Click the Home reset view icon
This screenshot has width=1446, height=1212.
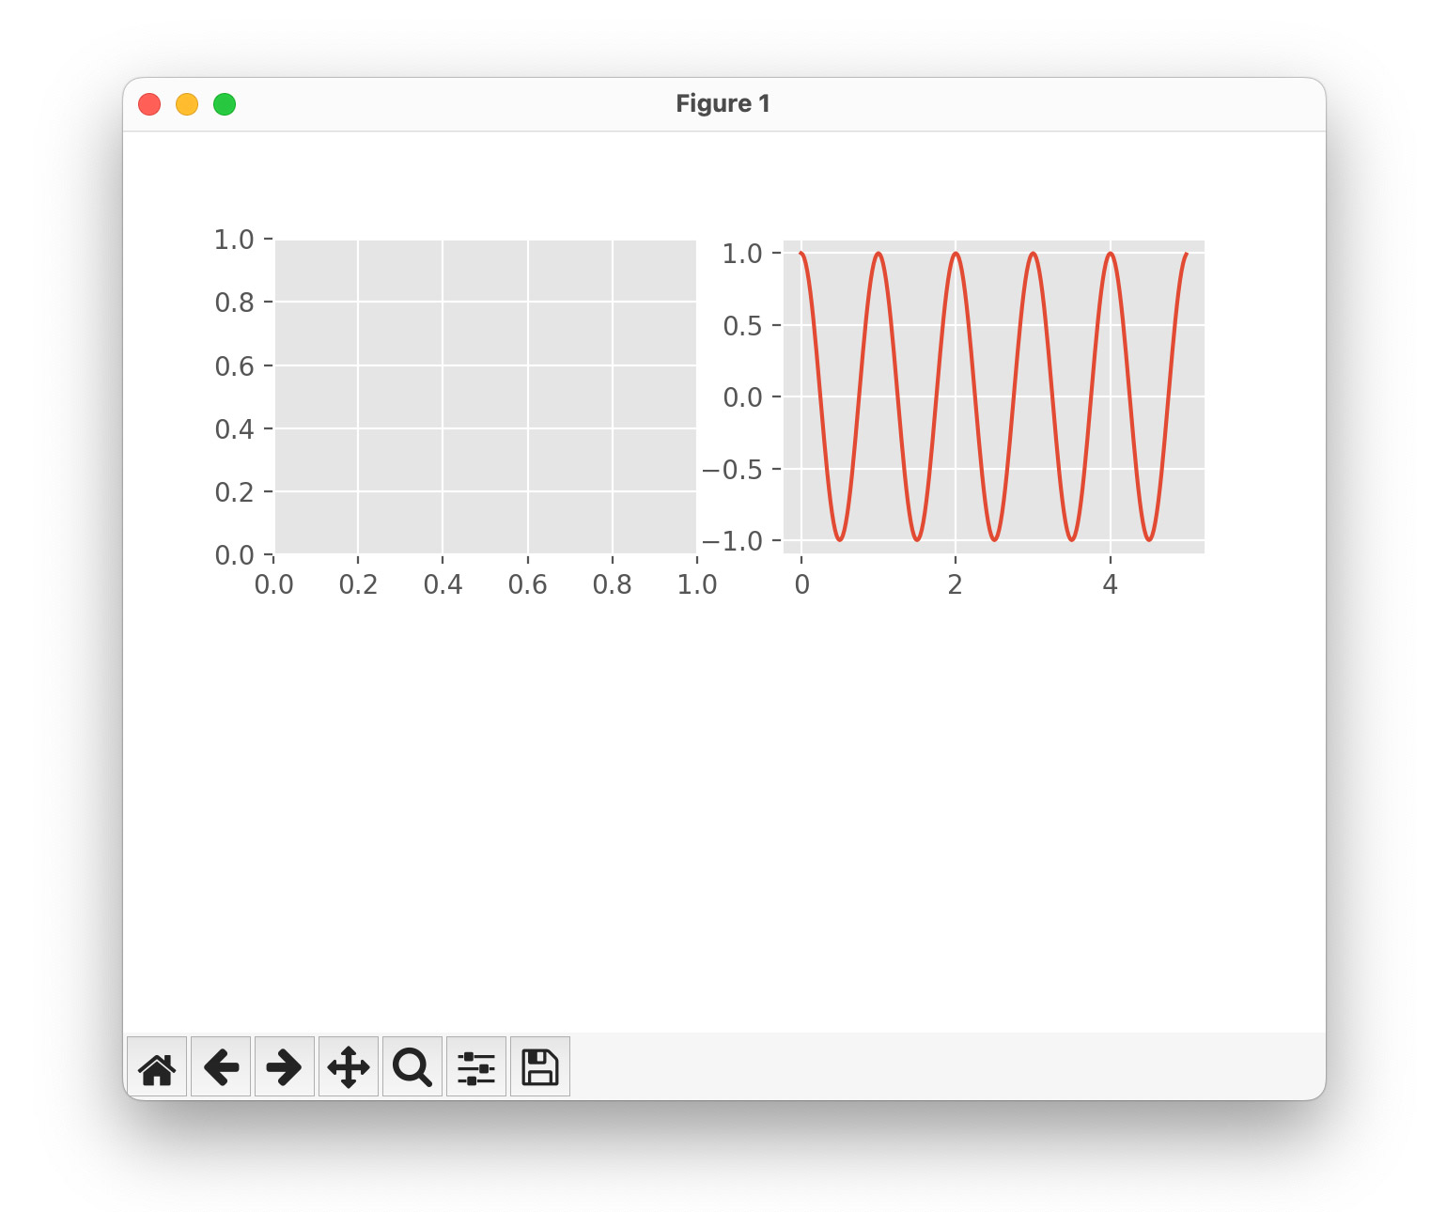click(157, 1067)
